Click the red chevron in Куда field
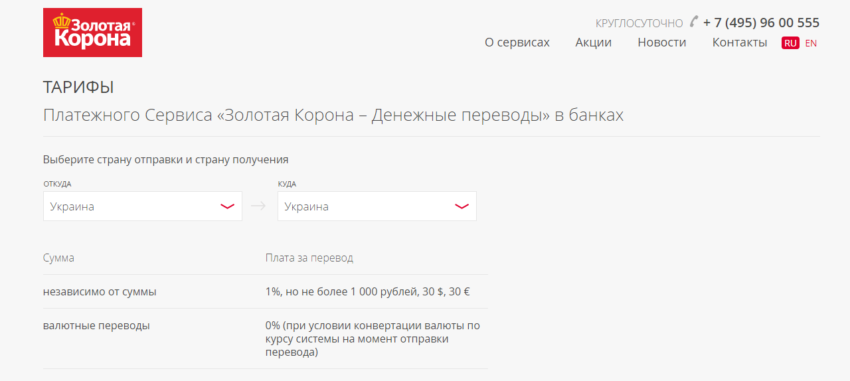850x381 pixels. (462, 206)
